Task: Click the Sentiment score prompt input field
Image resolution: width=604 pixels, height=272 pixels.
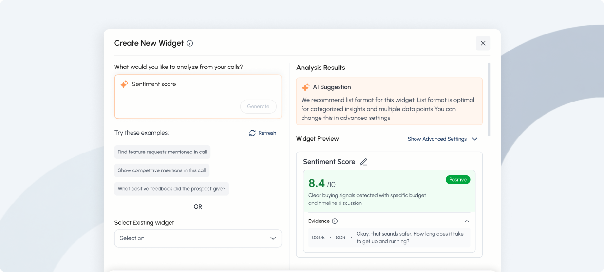Action: (198, 97)
